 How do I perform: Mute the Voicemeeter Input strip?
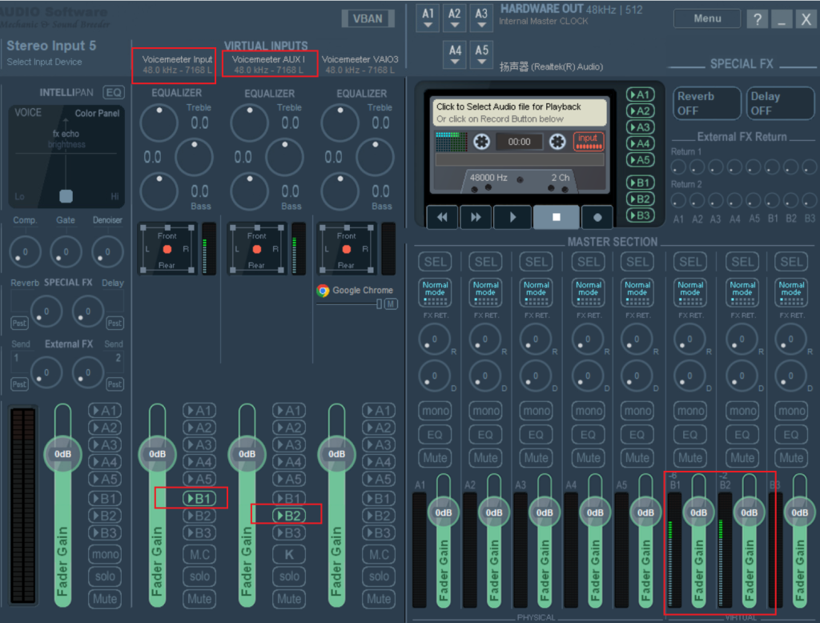click(199, 599)
